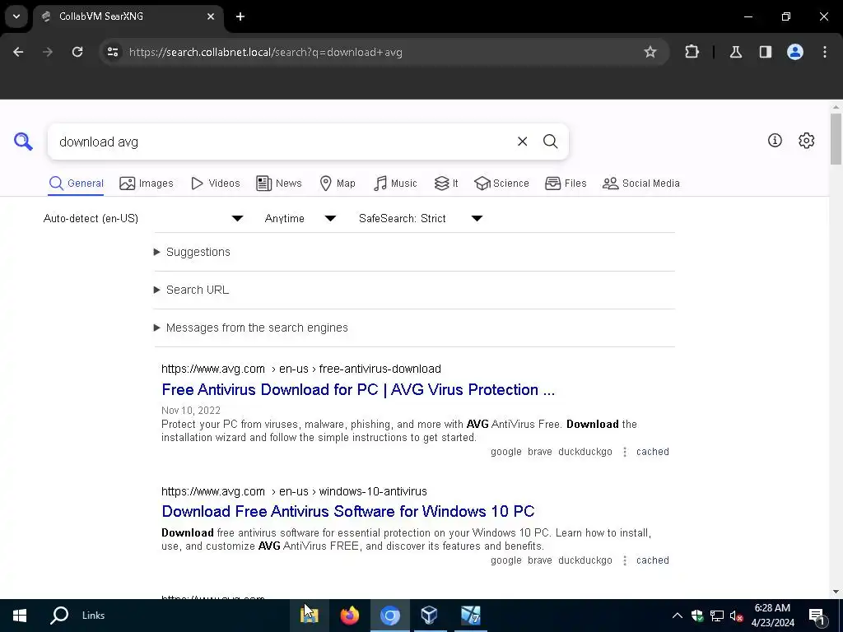The height and width of the screenshot is (632, 843).
Task: Bookmark this page with the star icon
Action: [x=650, y=52]
